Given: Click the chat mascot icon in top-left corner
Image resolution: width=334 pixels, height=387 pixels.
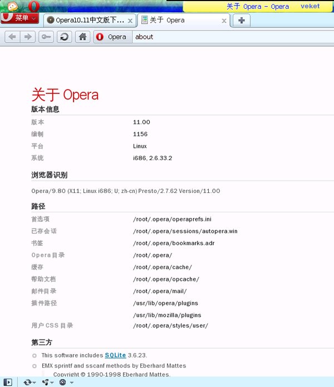Looking at the screenshot, I should 12,6.
